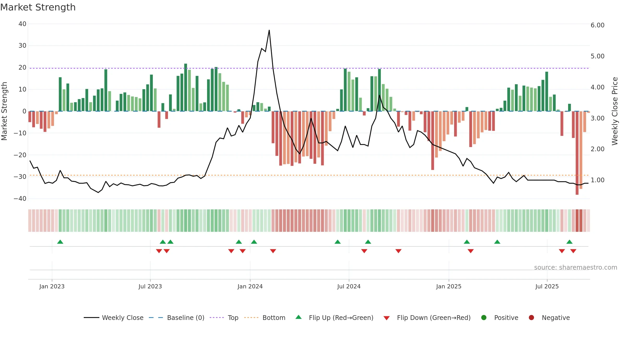Click the Flip Up (Red→Green) legend text

tap(341, 318)
